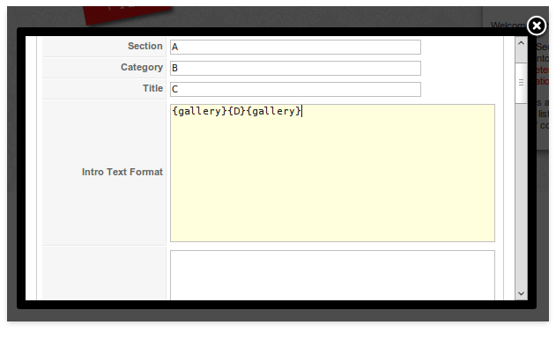Click the Intro Text Format label

pos(122,172)
